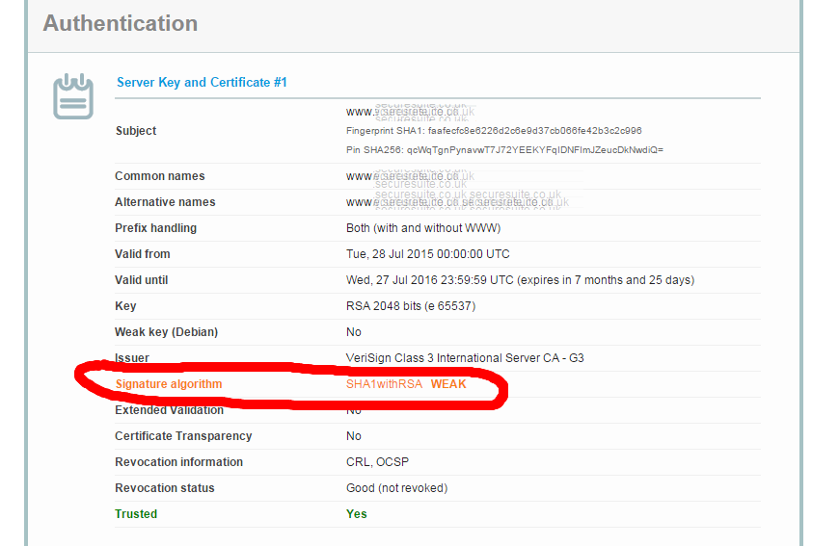Click the green Trusted label
The image size is (839, 546).
136,514
